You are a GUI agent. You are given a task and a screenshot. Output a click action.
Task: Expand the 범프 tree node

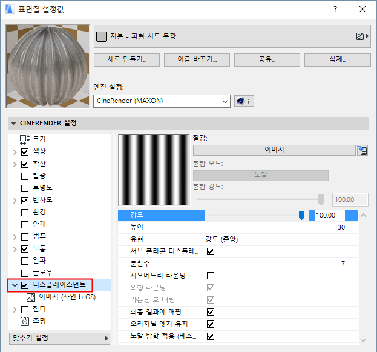(15, 237)
